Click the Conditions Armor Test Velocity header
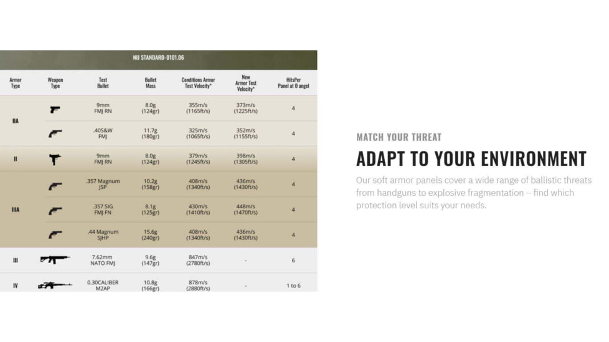This screenshot has width=609, height=342. tap(198, 83)
